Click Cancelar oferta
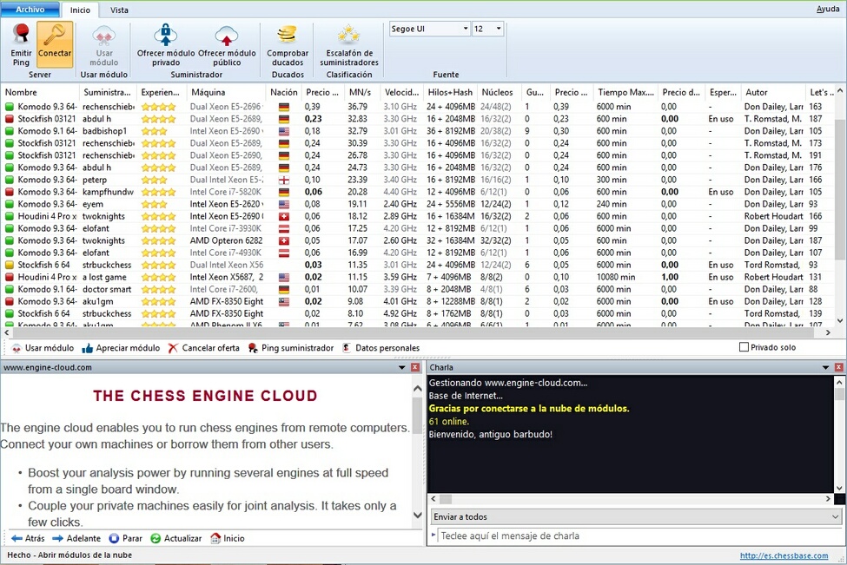Viewport: 847px width, 565px height. click(x=203, y=348)
